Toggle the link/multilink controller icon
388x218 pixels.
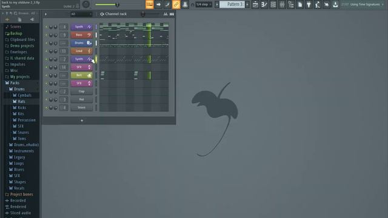(176, 4)
